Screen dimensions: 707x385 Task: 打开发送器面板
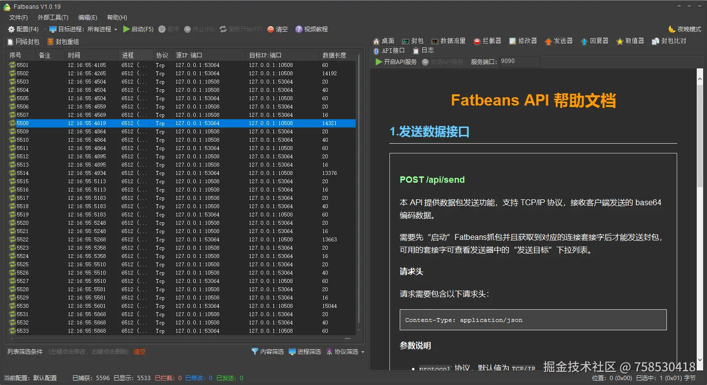click(559, 41)
